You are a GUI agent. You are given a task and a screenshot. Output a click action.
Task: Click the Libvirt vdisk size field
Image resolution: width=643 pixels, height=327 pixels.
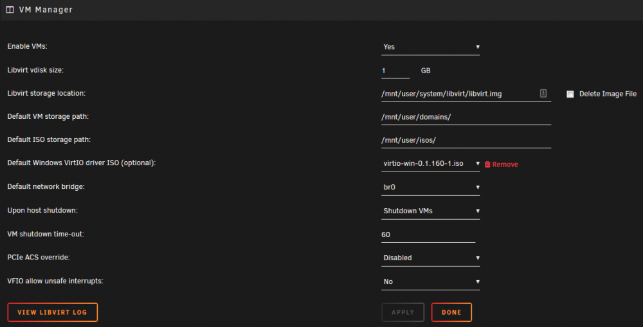pyautogui.click(x=395, y=71)
